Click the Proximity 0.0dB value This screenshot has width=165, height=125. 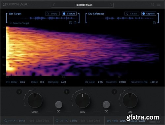(122, 82)
